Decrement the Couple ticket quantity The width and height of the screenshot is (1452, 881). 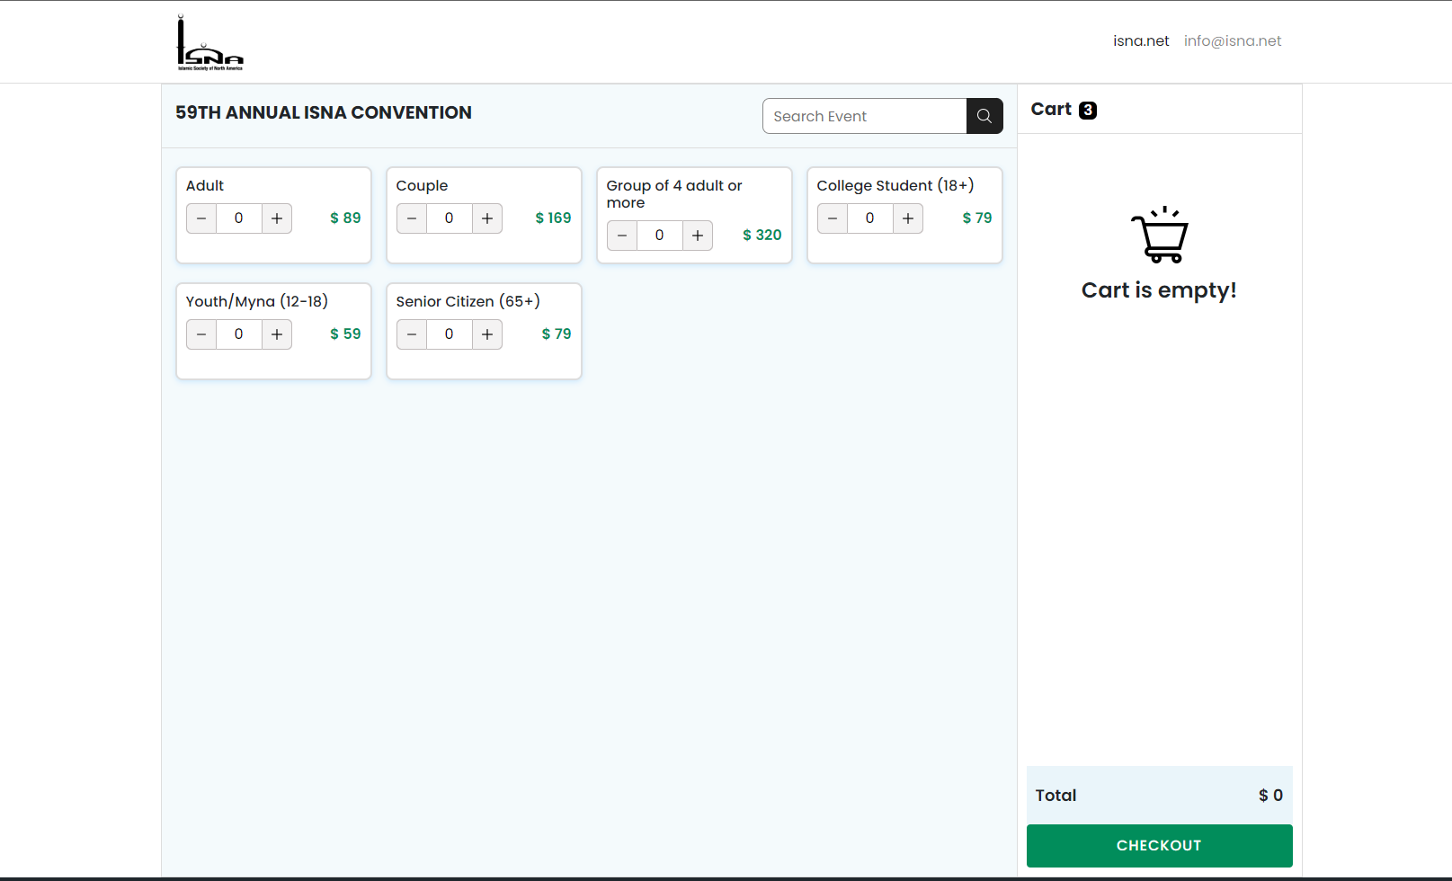tap(411, 218)
